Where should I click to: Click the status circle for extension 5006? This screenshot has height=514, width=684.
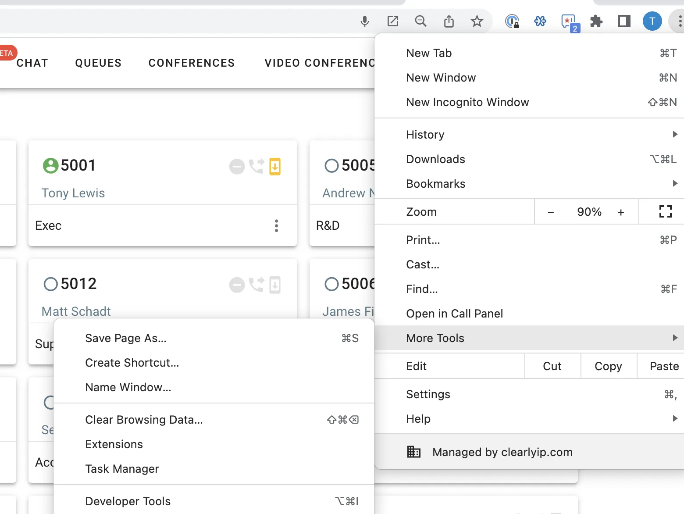point(331,284)
